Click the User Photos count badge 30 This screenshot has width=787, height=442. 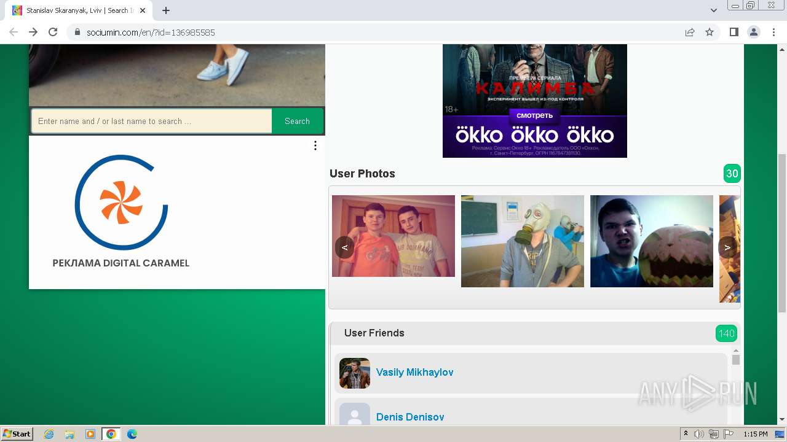(x=732, y=174)
